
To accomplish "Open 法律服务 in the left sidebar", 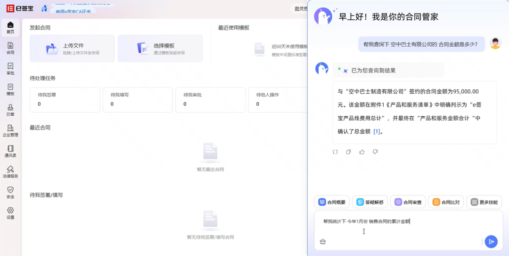I will tap(10, 172).
